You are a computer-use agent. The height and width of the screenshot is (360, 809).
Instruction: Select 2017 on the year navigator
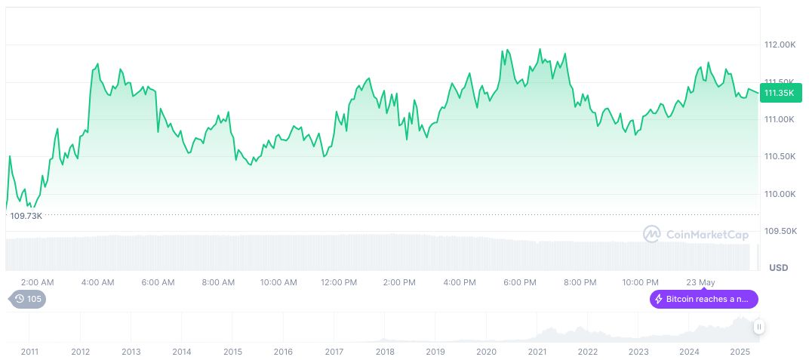click(x=334, y=352)
